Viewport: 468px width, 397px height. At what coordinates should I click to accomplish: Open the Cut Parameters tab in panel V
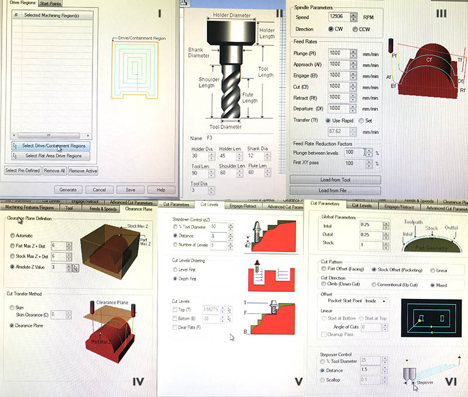click(x=176, y=204)
